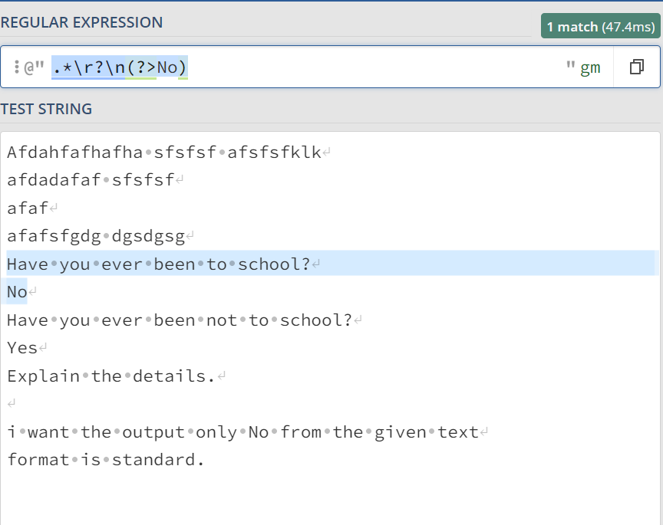Screen dimensions: 663x525
Task: Place cursor on the 'Yes' line
Action: 22,348
